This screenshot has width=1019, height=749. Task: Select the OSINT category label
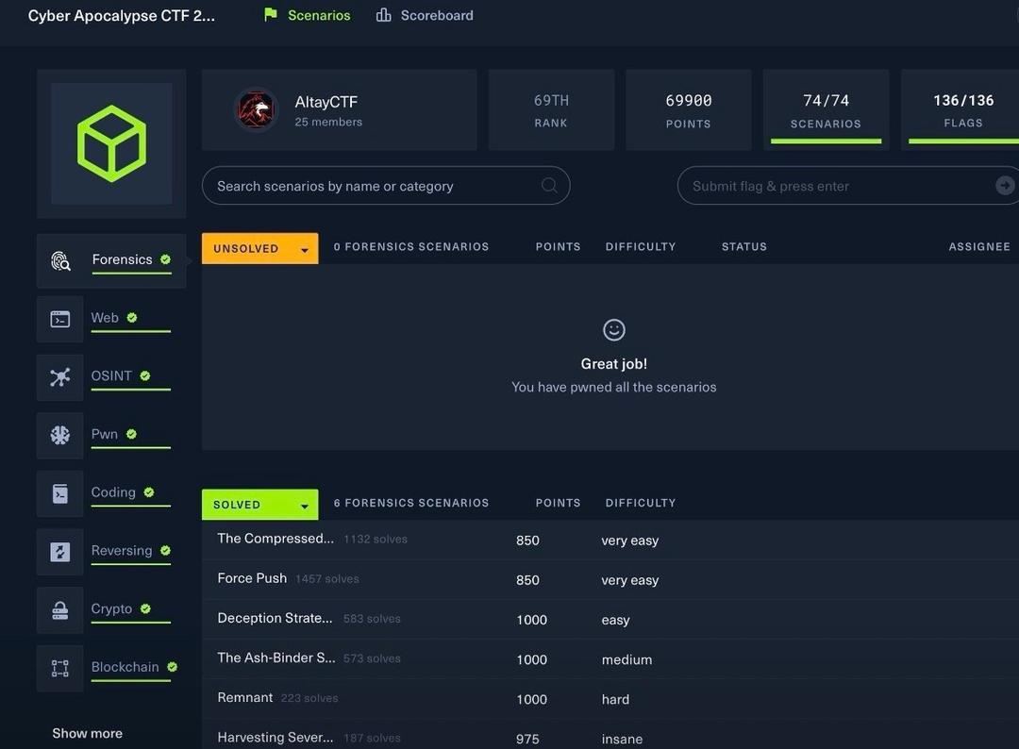pos(111,376)
